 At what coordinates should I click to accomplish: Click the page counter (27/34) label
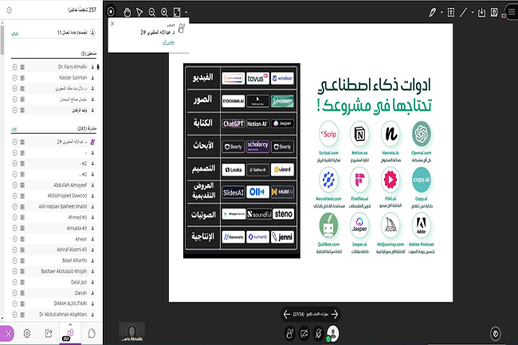[299, 314]
